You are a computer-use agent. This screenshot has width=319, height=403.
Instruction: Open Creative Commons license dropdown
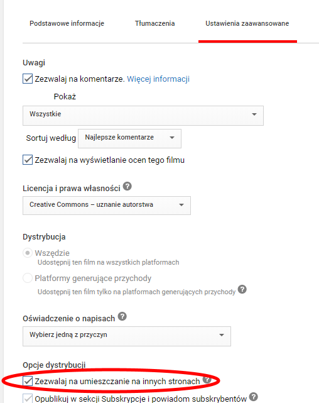tap(107, 206)
